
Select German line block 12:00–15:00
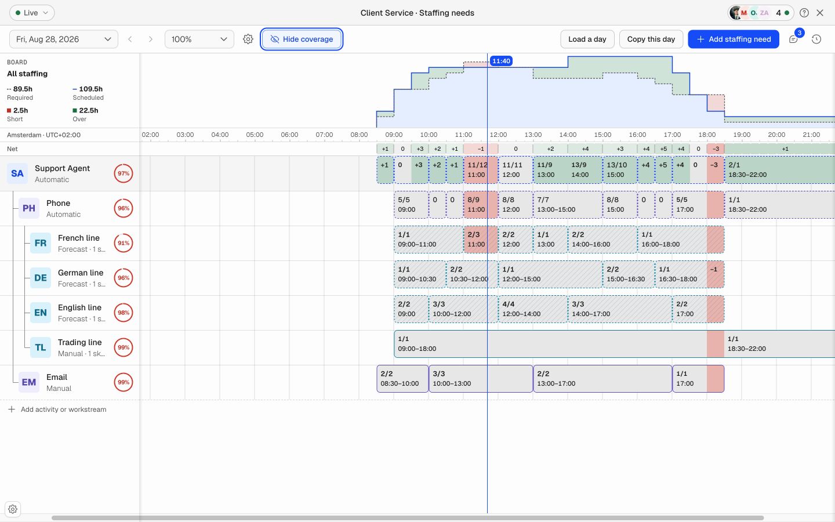(550, 274)
